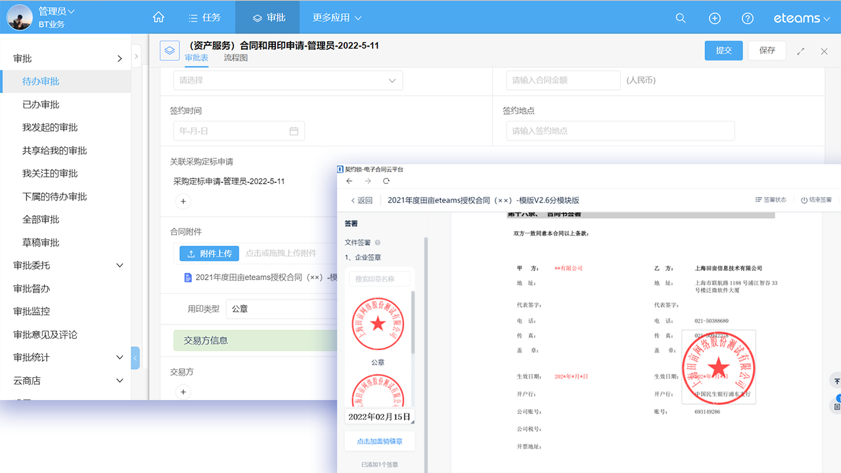
Task: Add related request with plus under 关联采购定标申请
Action: (183, 202)
